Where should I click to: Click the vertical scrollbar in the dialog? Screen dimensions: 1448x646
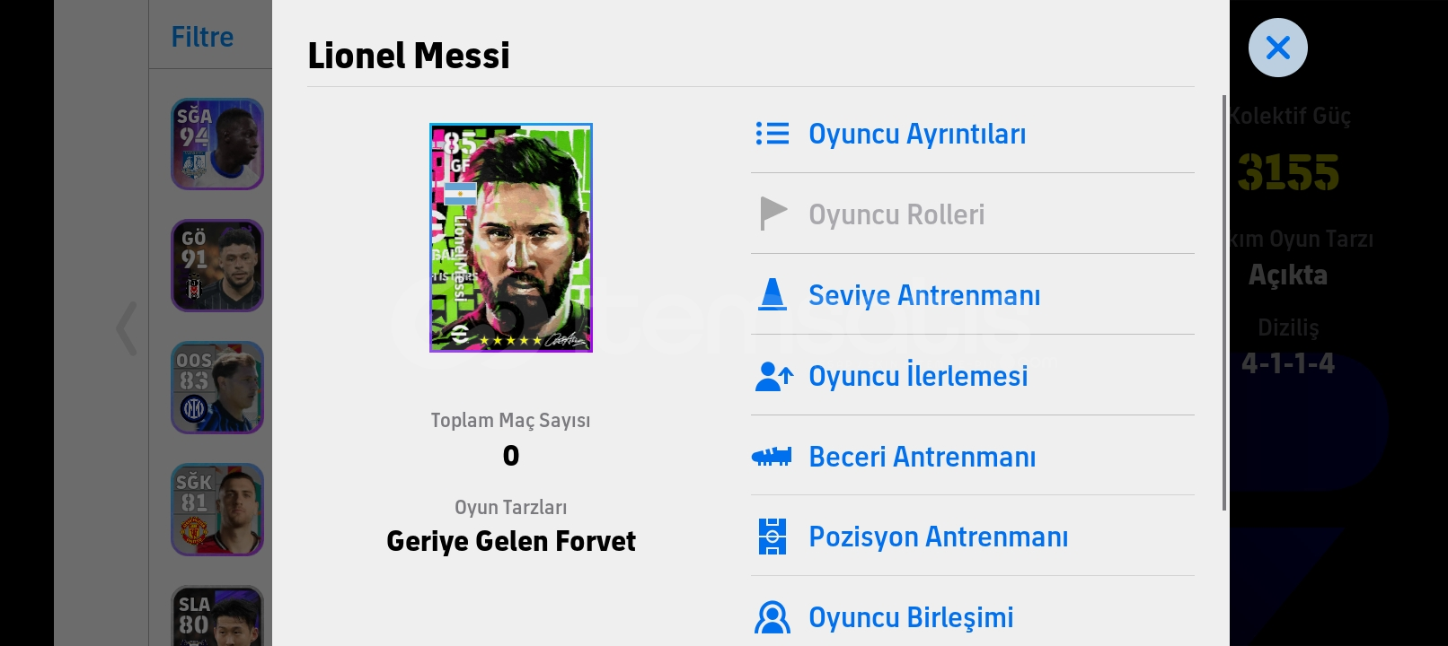(x=1223, y=303)
